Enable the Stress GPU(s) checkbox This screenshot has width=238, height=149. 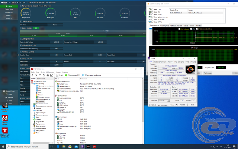pyautogui.click(x=152, y=22)
